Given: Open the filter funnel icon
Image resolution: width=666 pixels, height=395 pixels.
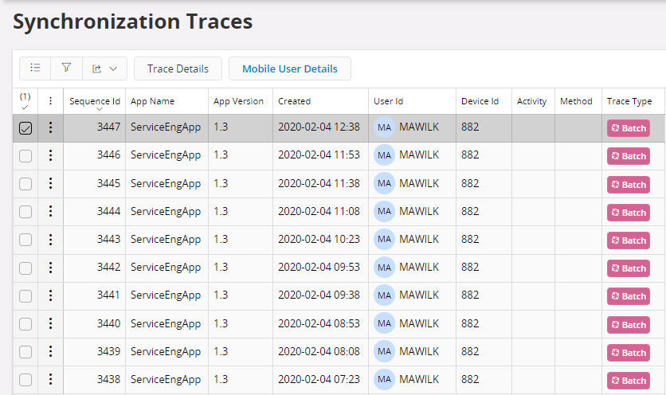Looking at the screenshot, I should click(67, 68).
